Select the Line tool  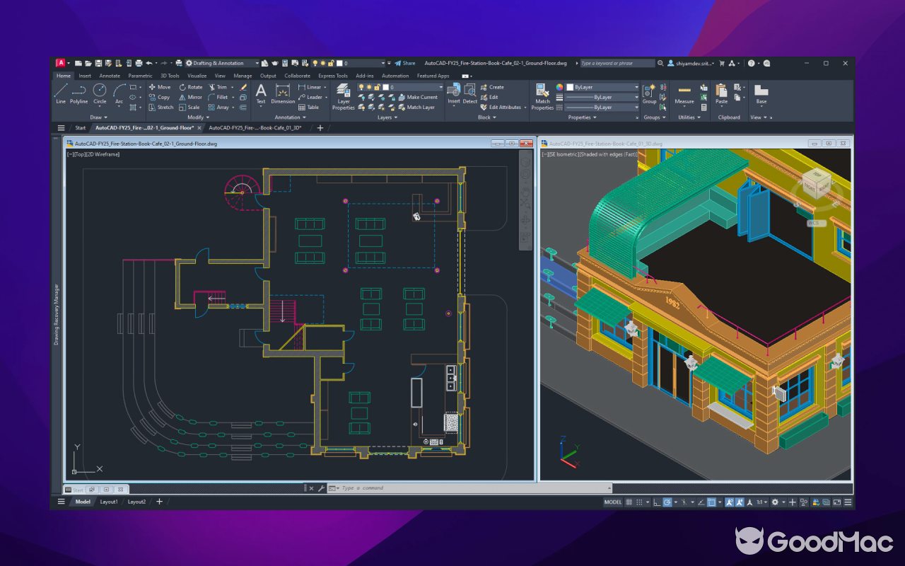60,92
